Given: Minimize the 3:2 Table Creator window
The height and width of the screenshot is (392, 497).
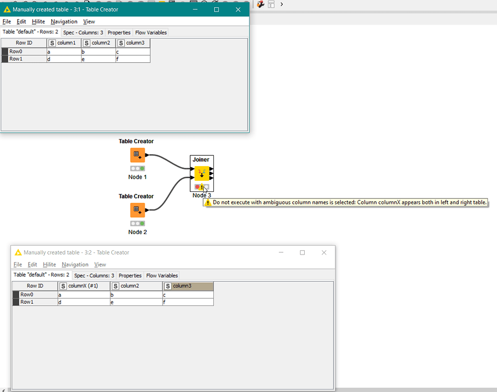Looking at the screenshot, I should coord(281,252).
